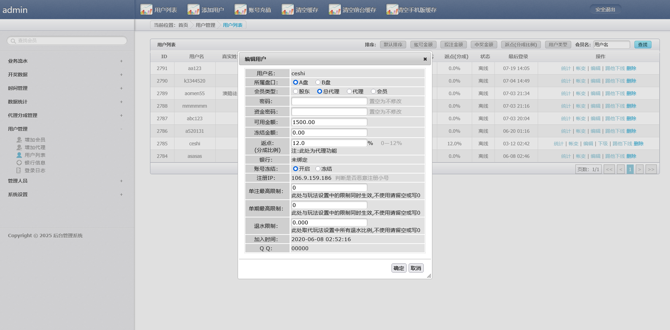Click inside the 会员名 search field
Image resolution: width=670 pixels, height=330 pixels.
coord(611,44)
